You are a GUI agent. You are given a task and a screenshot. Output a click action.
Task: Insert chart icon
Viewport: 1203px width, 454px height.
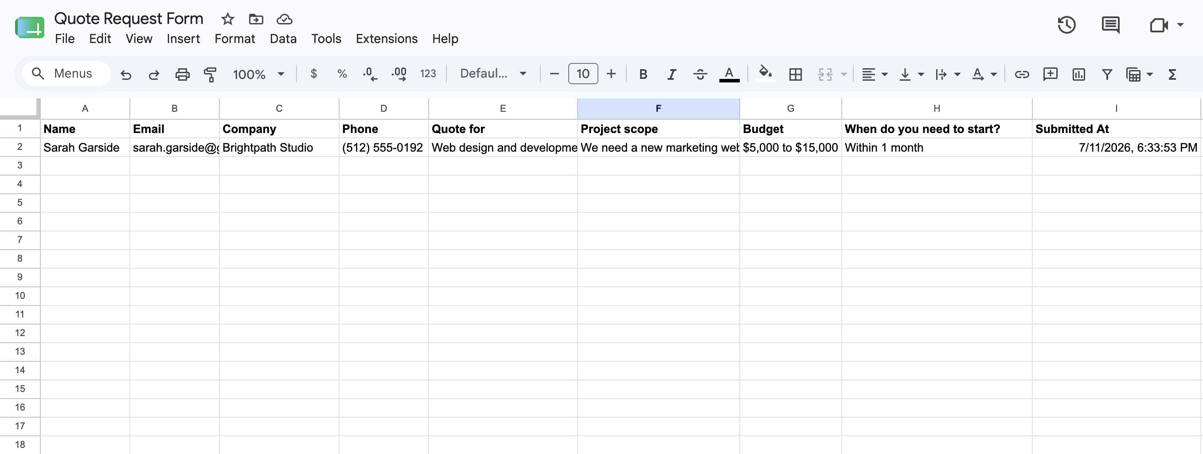(1078, 74)
